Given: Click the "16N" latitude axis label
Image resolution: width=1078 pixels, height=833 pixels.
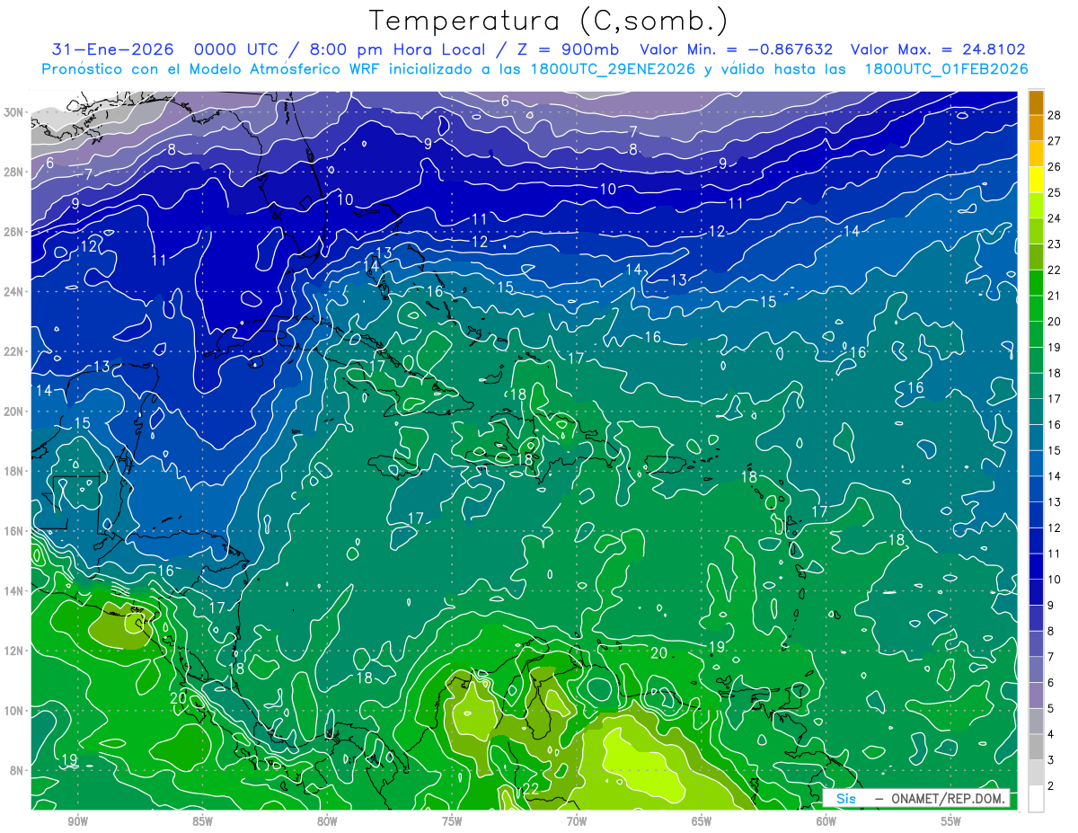Looking at the screenshot, I should [x=13, y=531].
